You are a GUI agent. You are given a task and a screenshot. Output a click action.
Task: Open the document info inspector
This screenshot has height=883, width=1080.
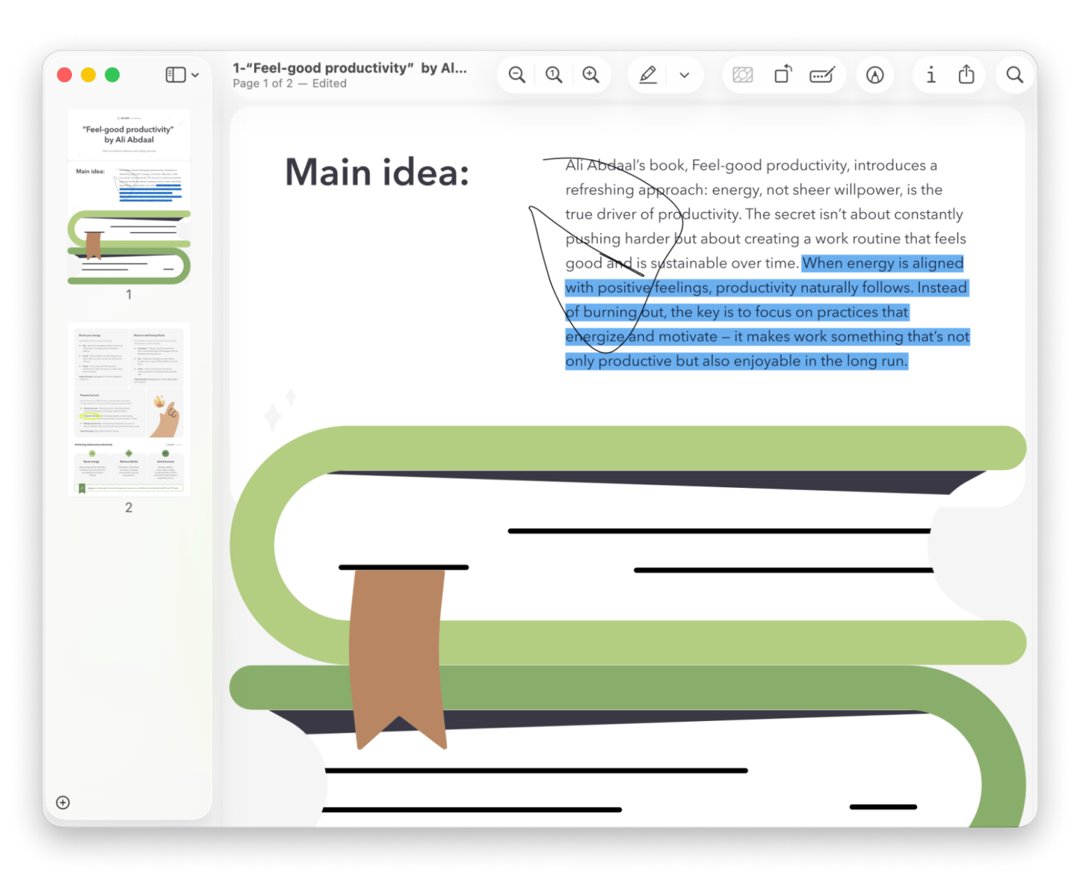pos(930,75)
